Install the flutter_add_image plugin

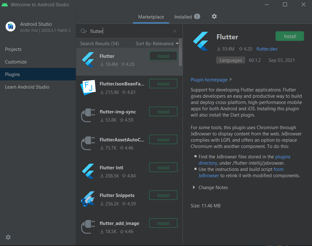point(163,223)
